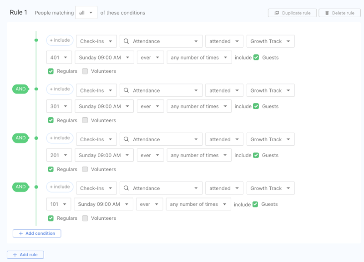364x262 pixels.
Task: Click the magnifier icon in last Attendance field
Action: [126, 188]
